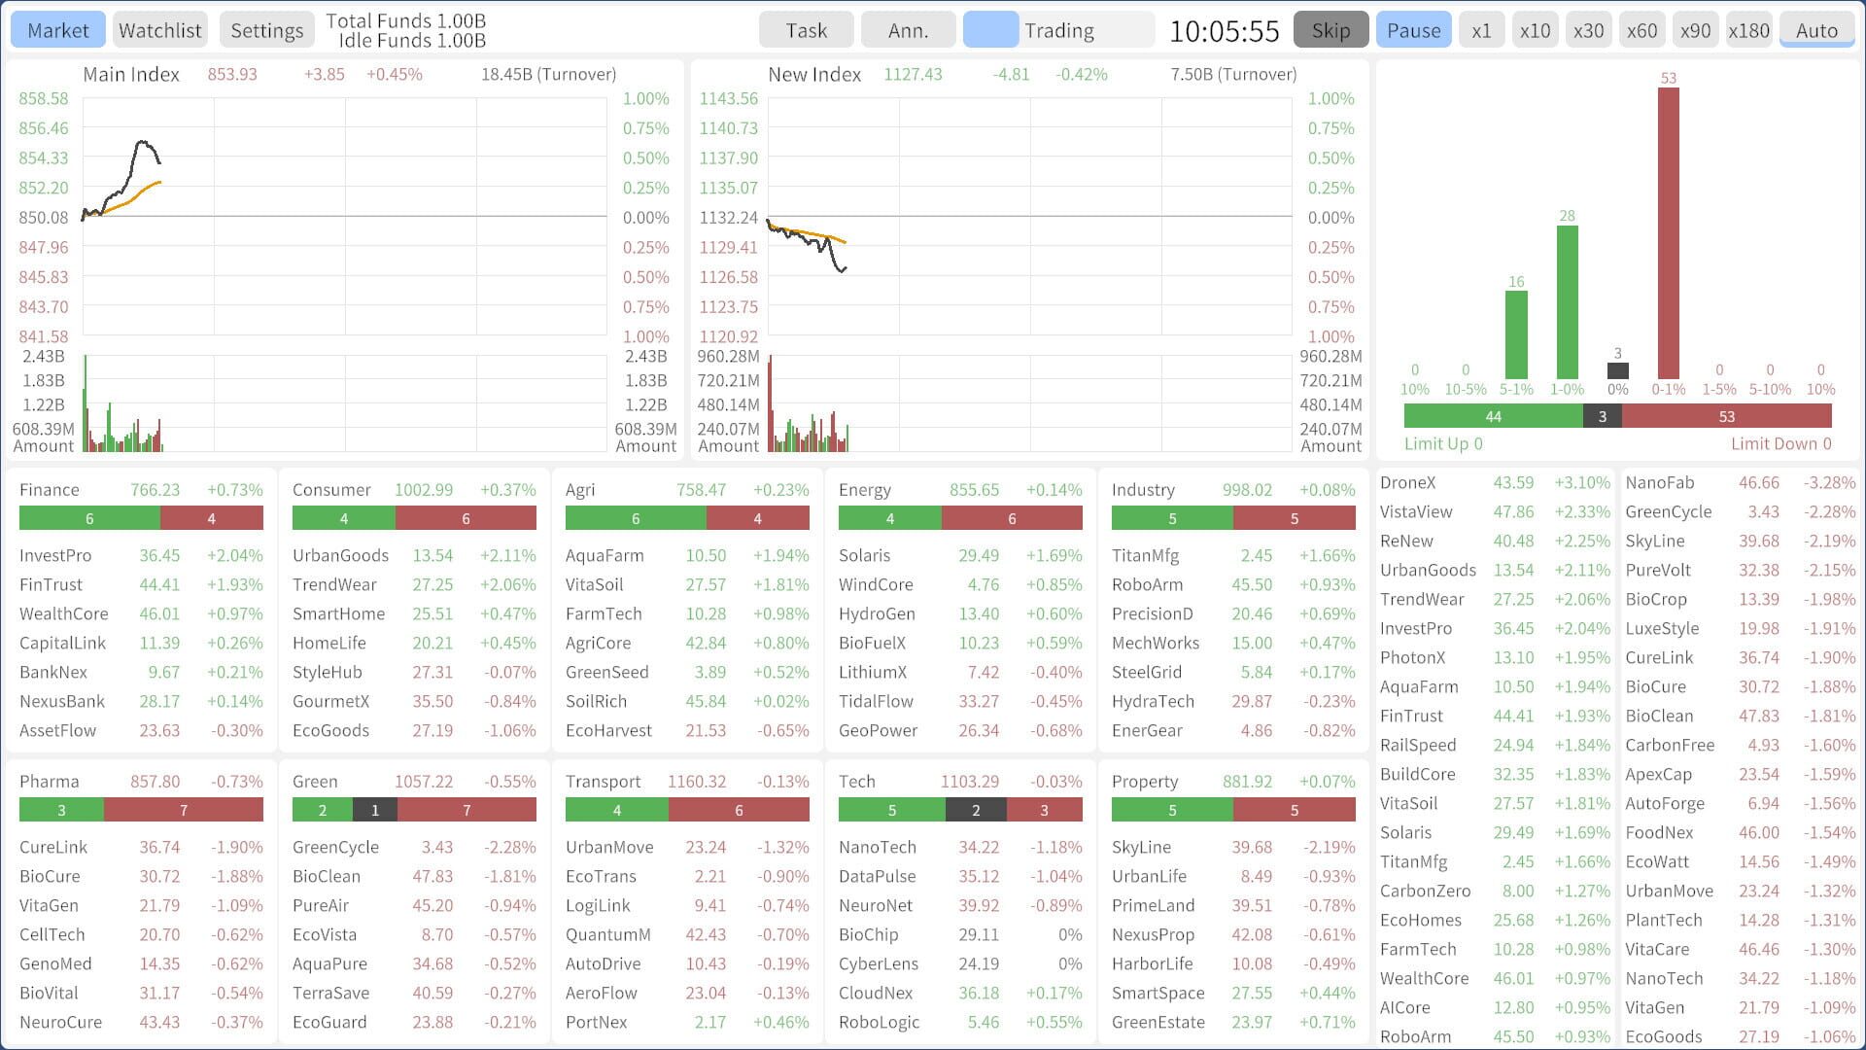The width and height of the screenshot is (1866, 1050).
Task: Select InvestPro stock in Finance list
Action: click(55, 555)
